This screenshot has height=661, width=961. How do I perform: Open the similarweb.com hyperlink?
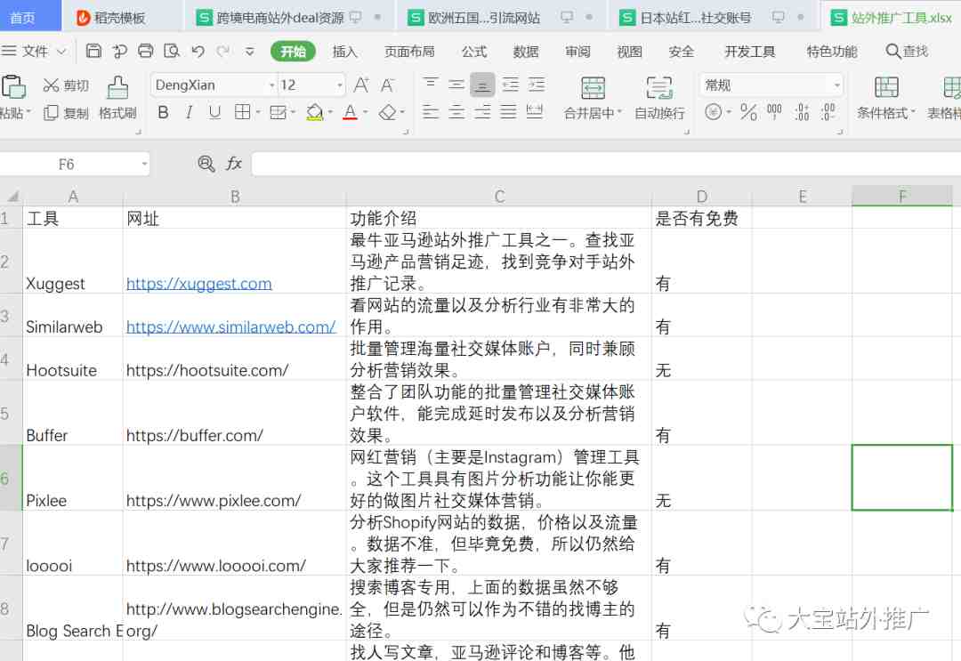coord(231,327)
